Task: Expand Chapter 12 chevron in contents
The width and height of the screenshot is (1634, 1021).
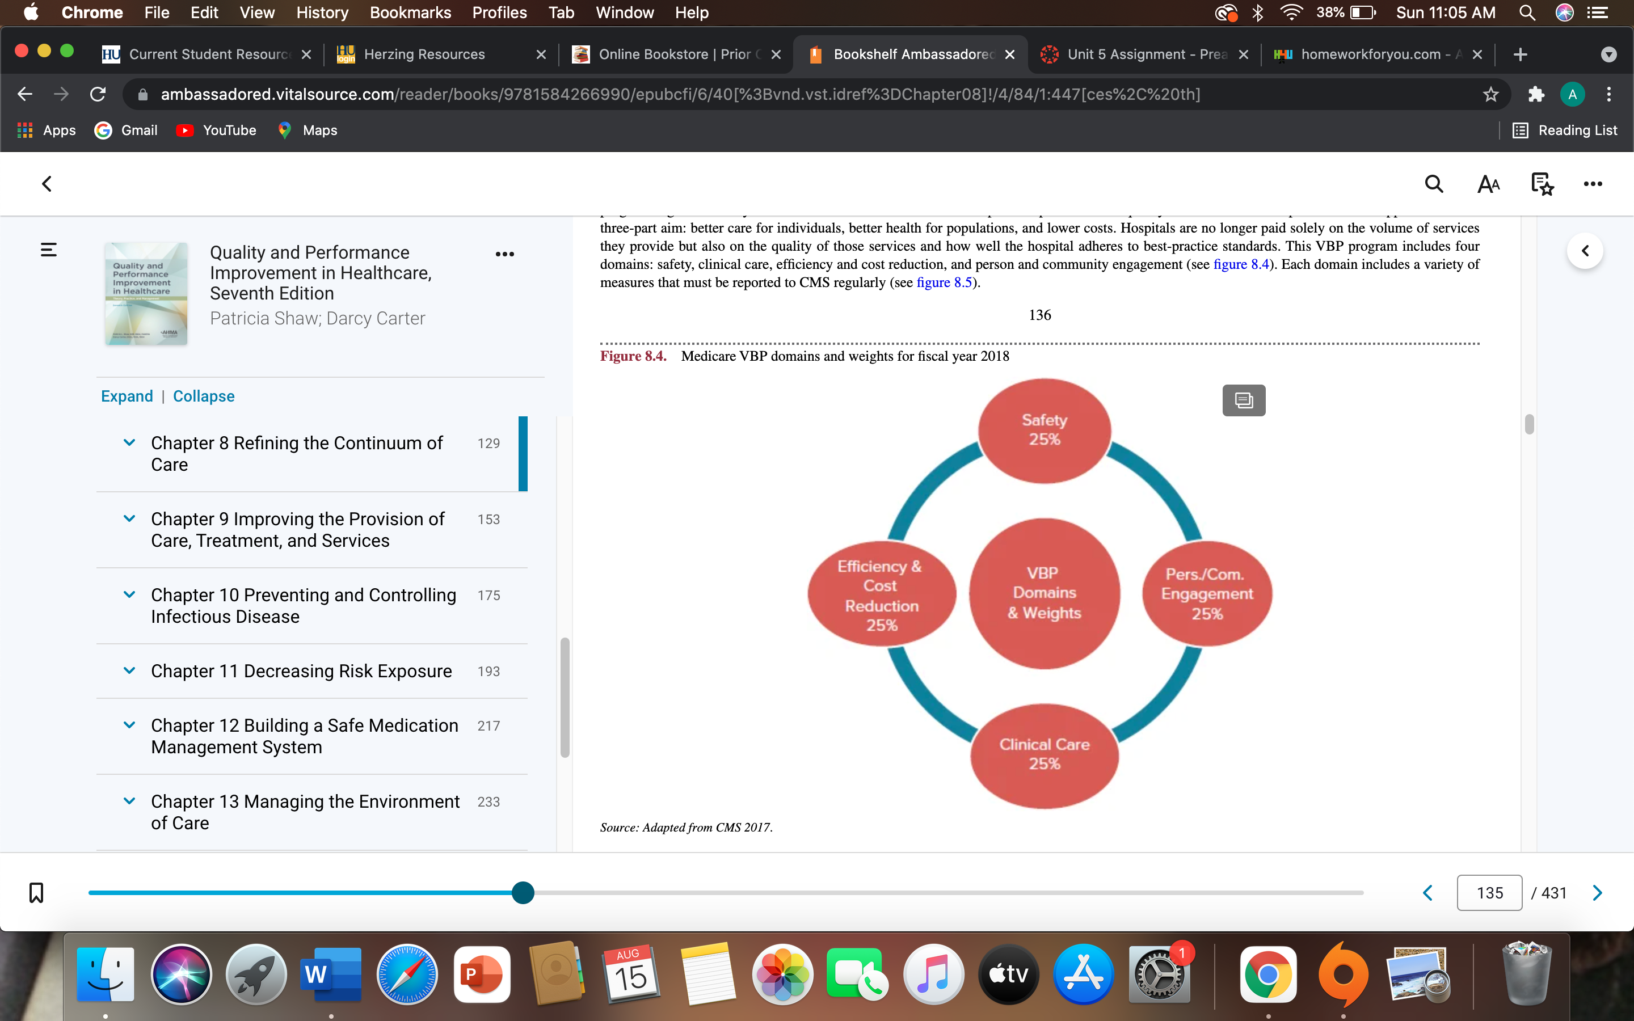Action: pos(129,725)
